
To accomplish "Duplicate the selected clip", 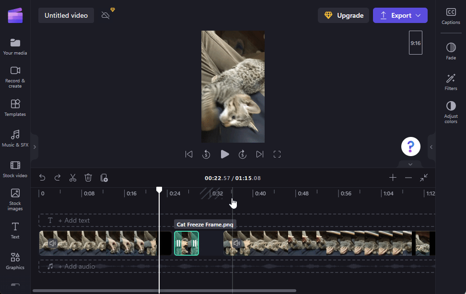I will pyautogui.click(x=104, y=178).
